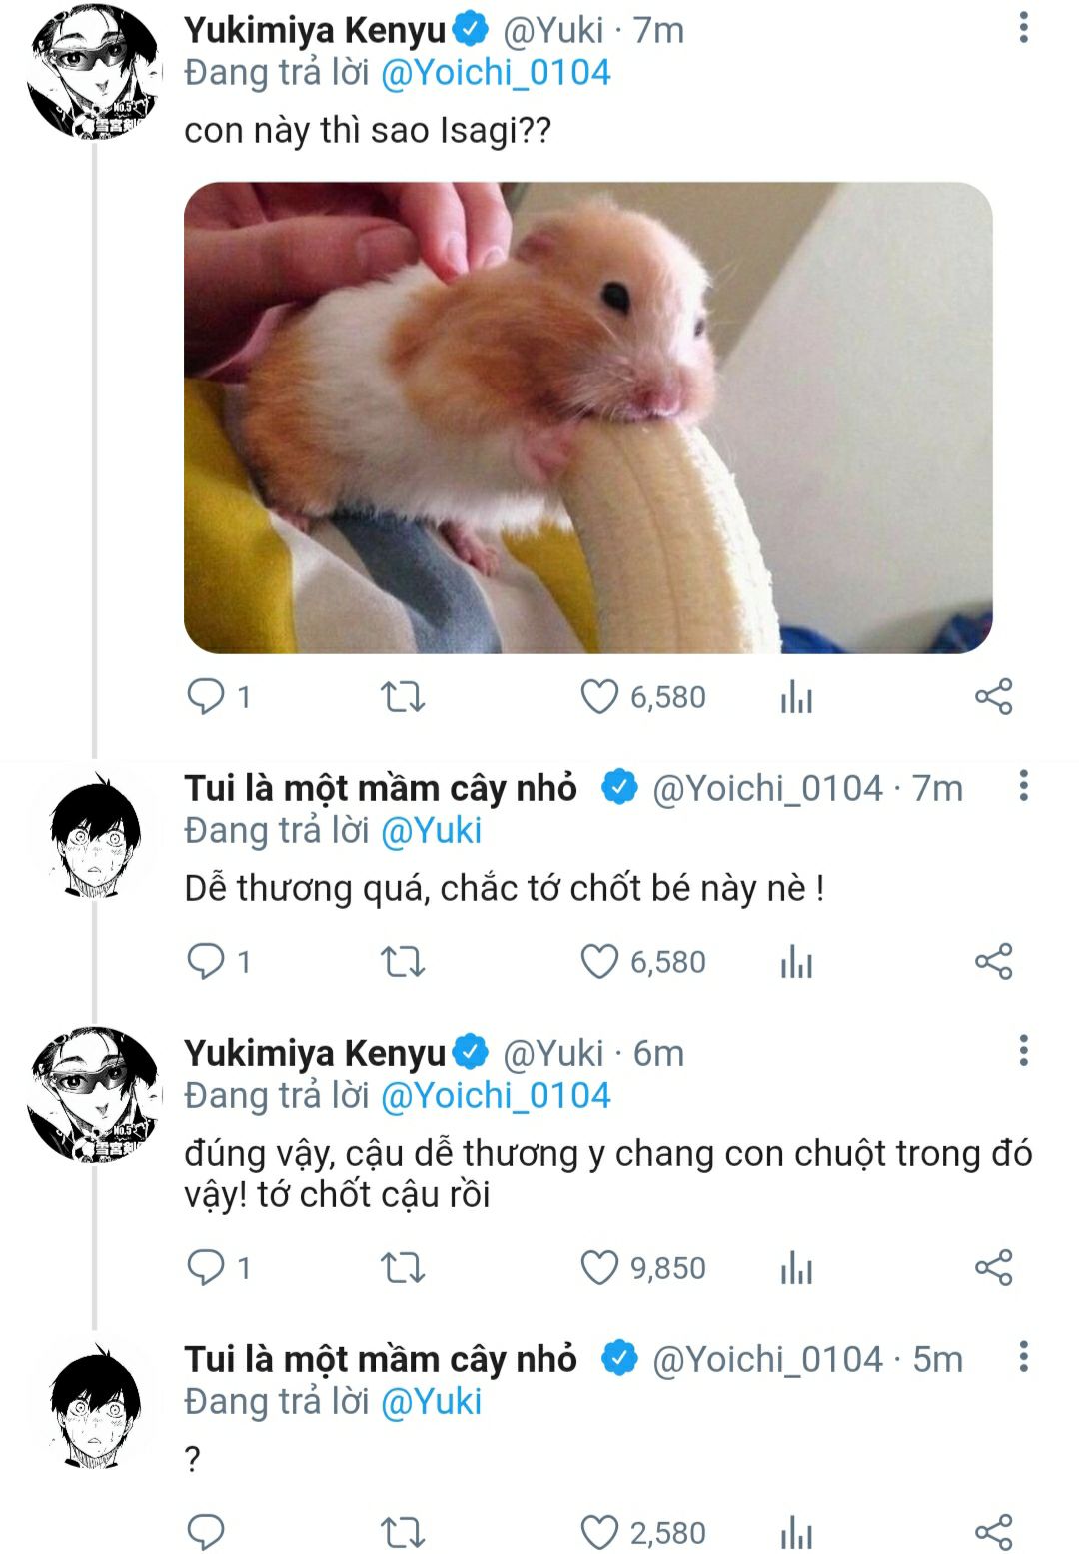View analytics for the "đúng vậy" tweet
Image resolution: width=1079 pixels, height=1554 pixels.
(796, 1268)
